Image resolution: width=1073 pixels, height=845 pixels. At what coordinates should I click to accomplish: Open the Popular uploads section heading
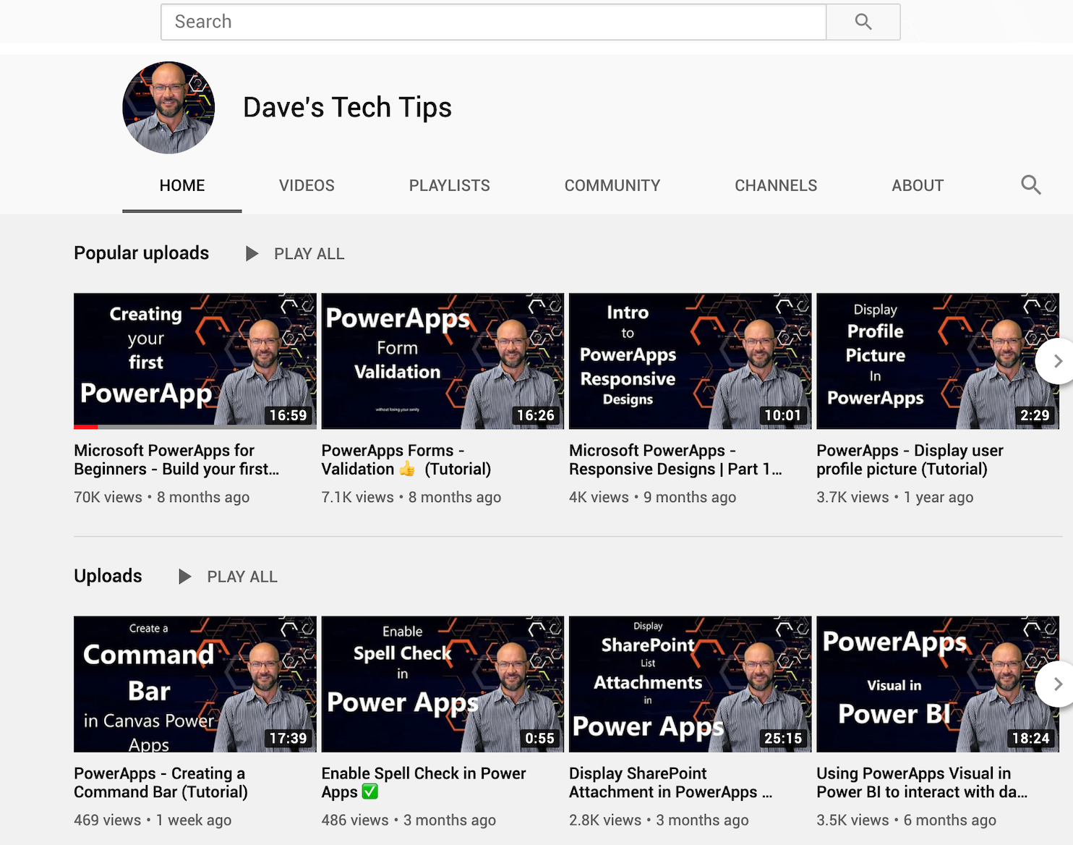[142, 253]
